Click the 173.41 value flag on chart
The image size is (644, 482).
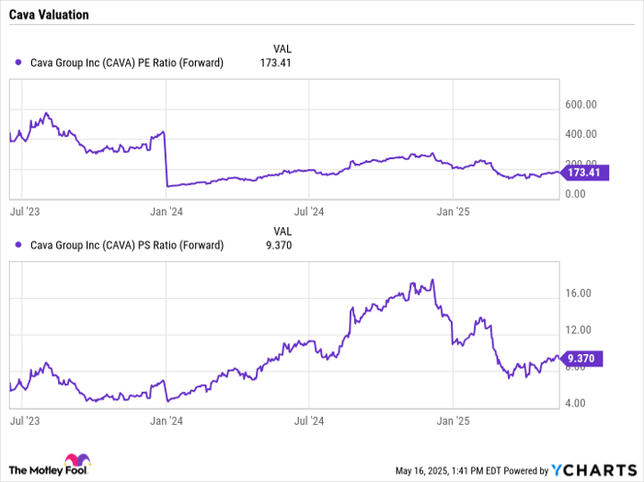(585, 172)
